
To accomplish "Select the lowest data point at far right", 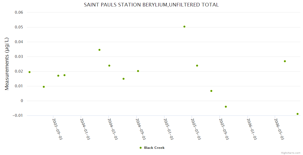I will pyautogui.click(x=298, y=114).
